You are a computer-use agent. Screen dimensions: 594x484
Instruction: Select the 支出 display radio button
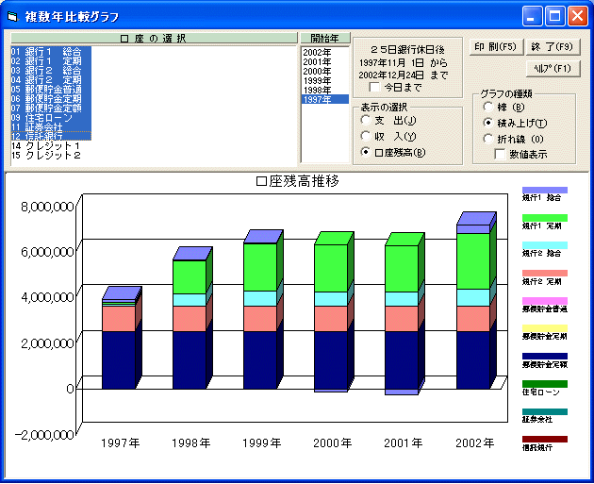(x=366, y=120)
